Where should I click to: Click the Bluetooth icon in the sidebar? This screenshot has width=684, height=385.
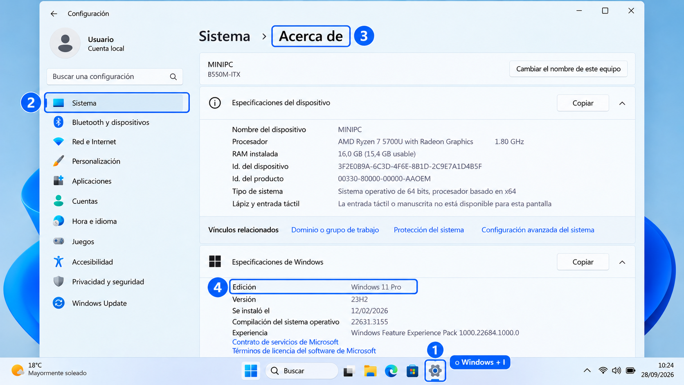tap(59, 122)
